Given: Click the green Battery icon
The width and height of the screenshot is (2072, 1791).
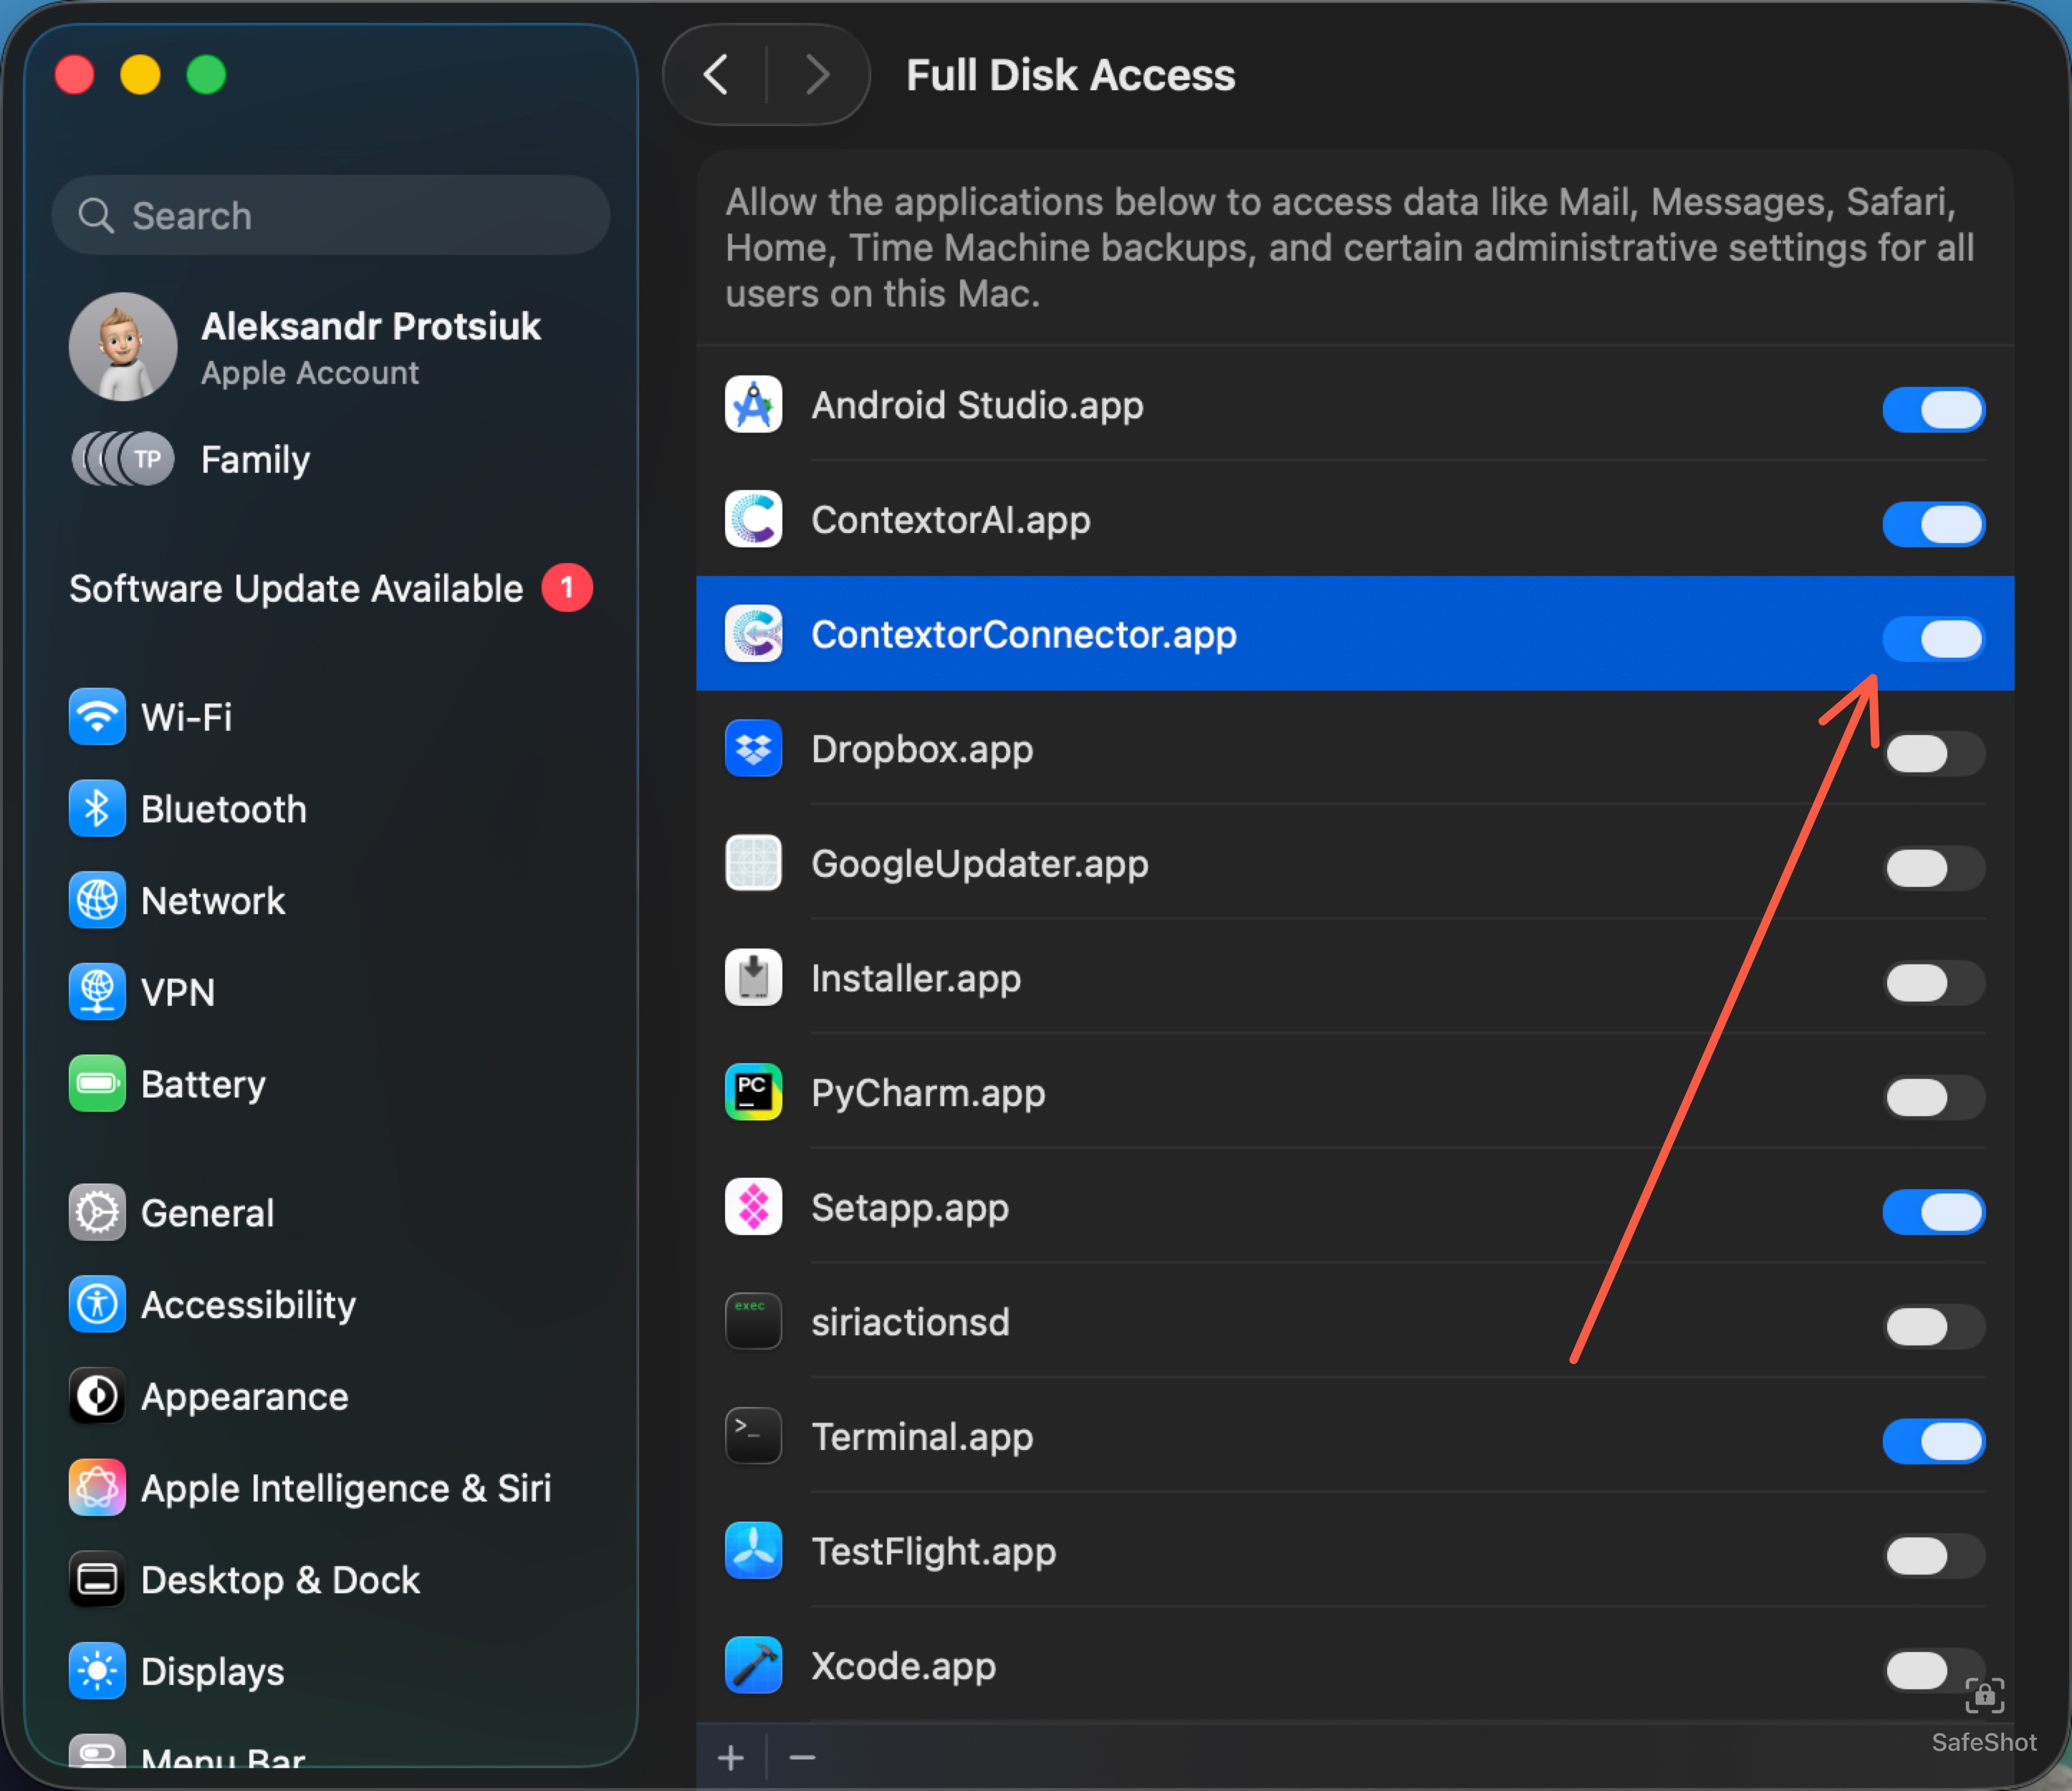Looking at the screenshot, I should tap(97, 1084).
